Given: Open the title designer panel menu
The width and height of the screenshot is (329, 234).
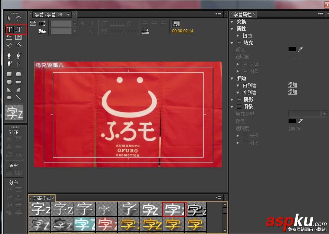Looking at the screenshot, I should point(218,14).
